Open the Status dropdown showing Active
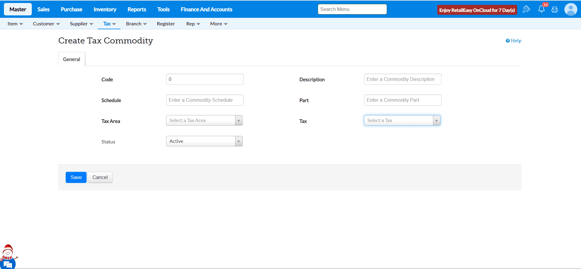 point(204,141)
